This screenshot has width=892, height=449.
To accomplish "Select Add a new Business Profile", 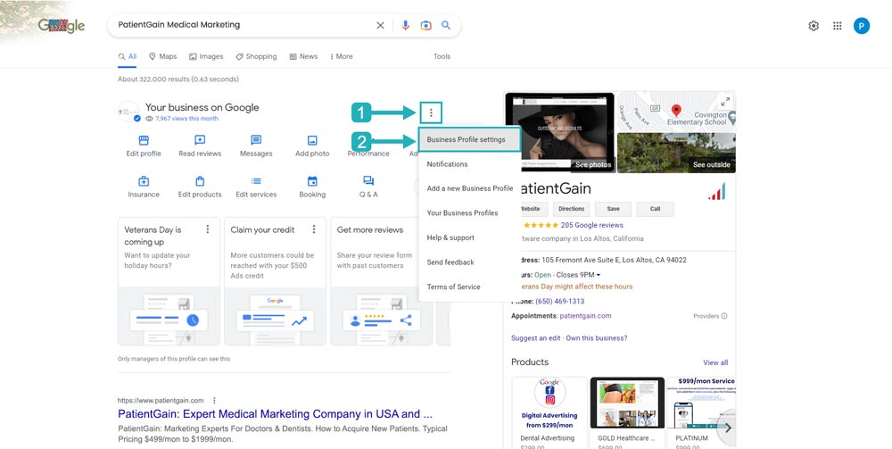I will point(470,188).
